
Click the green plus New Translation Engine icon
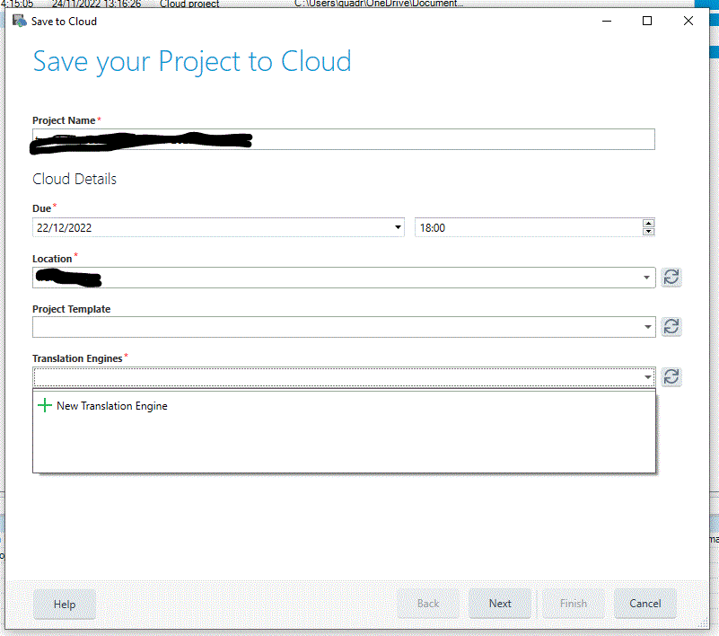pyautogui.click(x=44, y=405)
